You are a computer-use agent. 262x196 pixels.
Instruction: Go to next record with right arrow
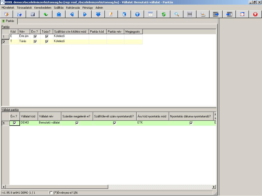click(85, 14)
